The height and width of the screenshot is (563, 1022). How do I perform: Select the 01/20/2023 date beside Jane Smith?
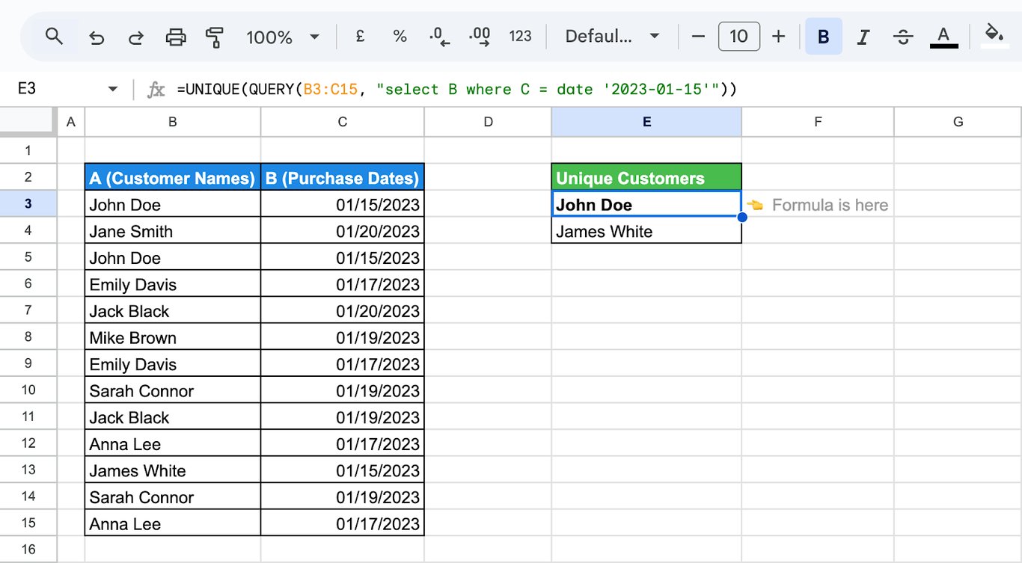coord(343,231)
